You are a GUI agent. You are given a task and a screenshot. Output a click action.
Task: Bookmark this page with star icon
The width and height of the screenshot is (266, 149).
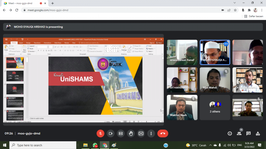[x=235, y=10]
